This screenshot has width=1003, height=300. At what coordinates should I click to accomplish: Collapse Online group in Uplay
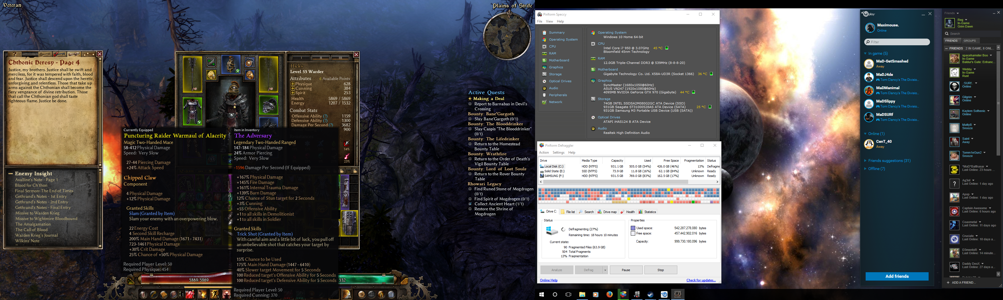[x=865, y=134]
